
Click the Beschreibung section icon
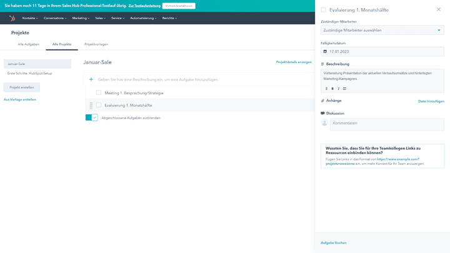click(x=322, y=64)
